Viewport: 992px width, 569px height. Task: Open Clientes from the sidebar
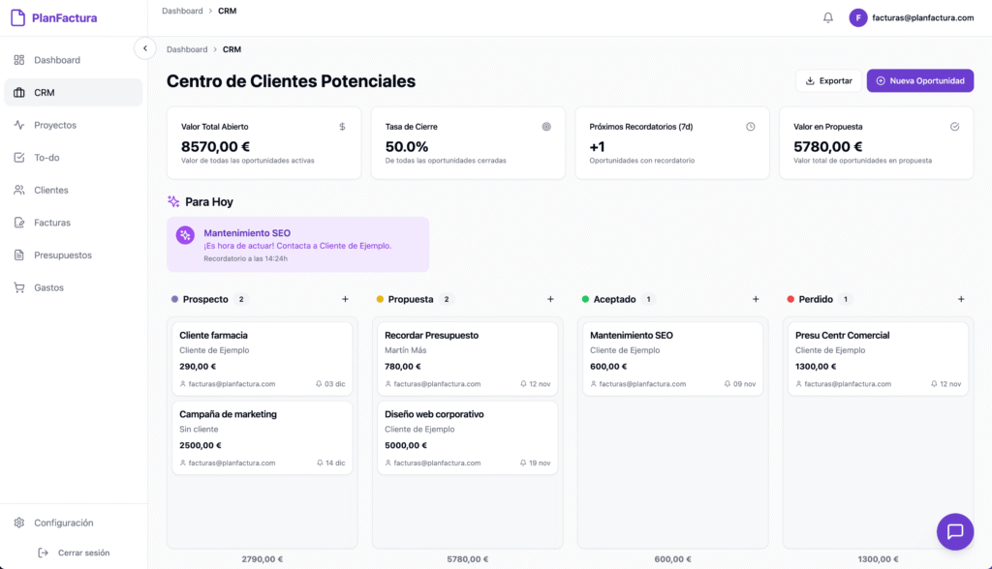(x=50, y=190)
